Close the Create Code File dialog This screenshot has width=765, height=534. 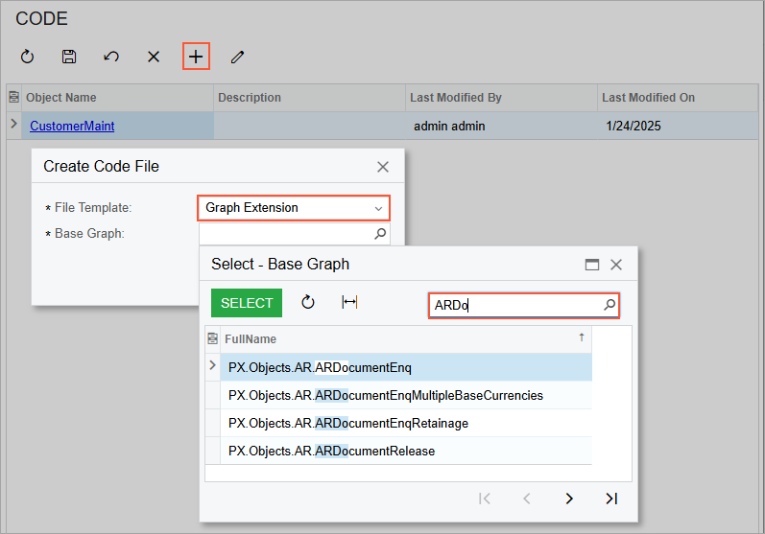383,167
